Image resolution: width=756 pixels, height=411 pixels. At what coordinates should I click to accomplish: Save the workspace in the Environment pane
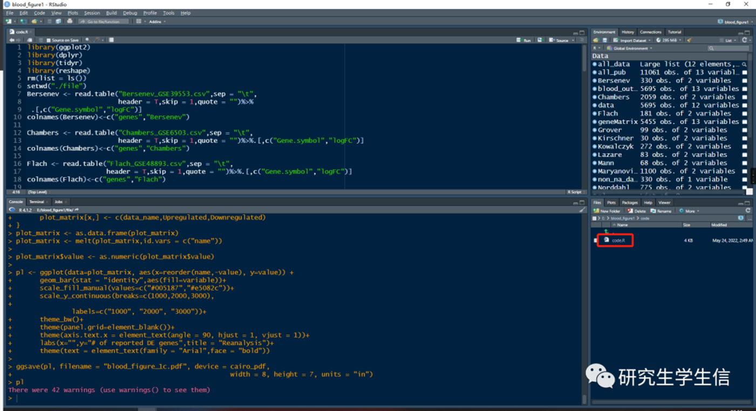click(605, 40)
